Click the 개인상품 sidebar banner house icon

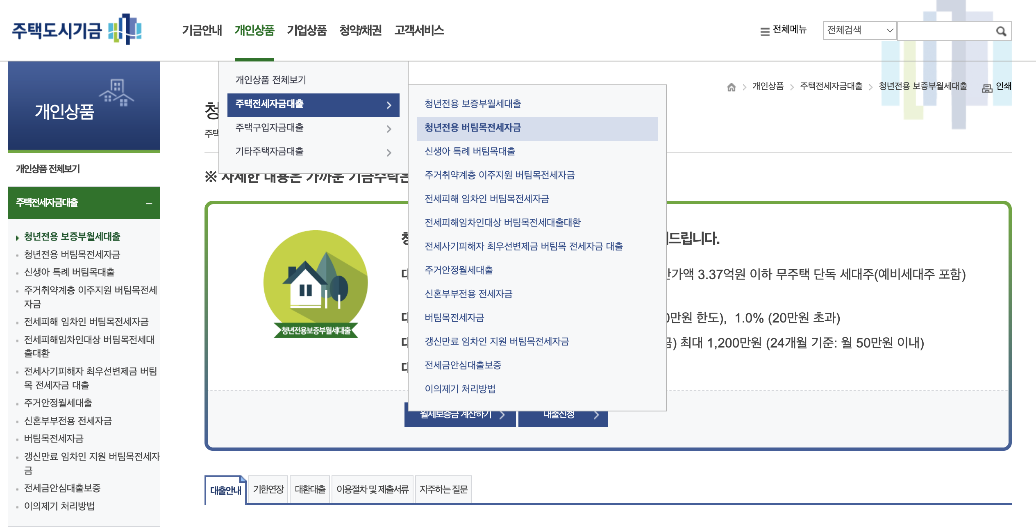[116, 93]
